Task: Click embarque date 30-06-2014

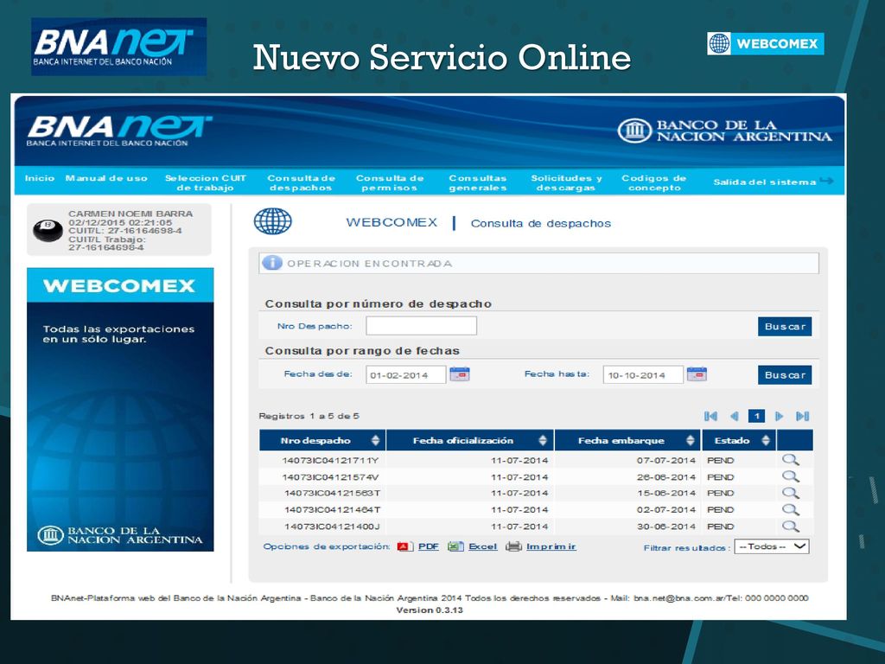Action: pos(666,527)
